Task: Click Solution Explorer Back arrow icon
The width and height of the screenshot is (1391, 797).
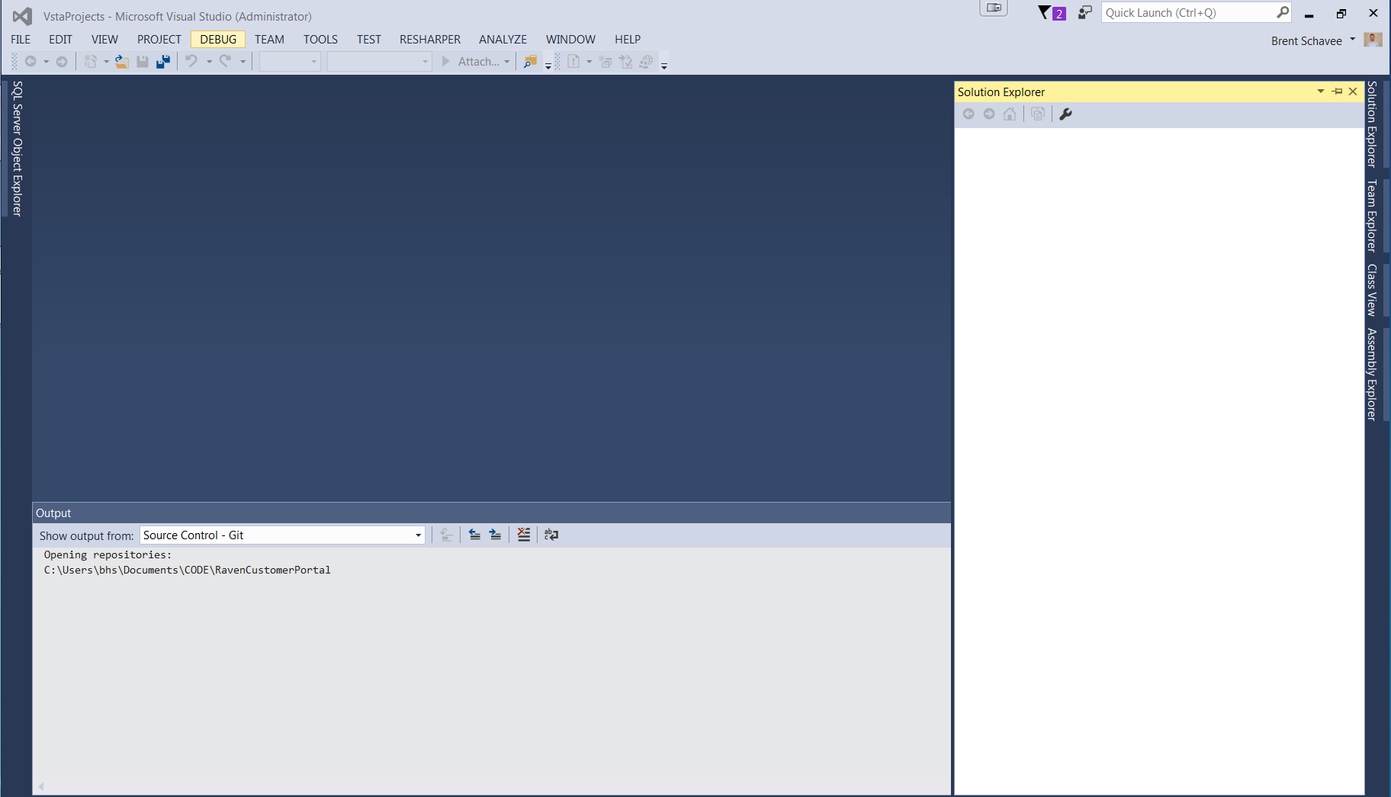Action: pyautogui.click(x=969, y=114)
